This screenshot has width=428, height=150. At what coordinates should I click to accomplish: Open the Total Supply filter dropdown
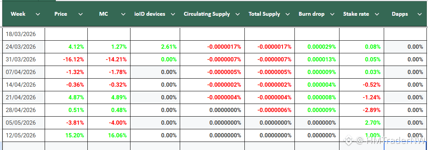click(x=288, y=14)
